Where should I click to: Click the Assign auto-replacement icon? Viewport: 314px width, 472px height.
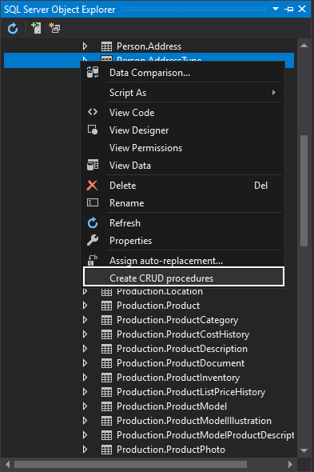tap(93, 260)
